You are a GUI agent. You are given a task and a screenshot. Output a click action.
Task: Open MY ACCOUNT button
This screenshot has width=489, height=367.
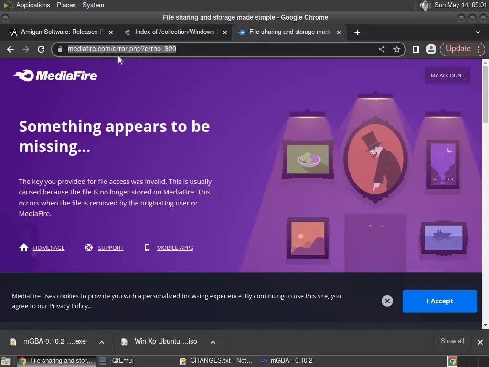coord(447,76)
